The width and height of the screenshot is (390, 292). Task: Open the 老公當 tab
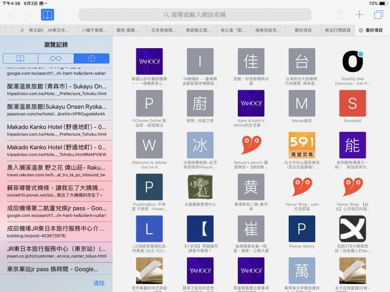[x=233, y=30]
